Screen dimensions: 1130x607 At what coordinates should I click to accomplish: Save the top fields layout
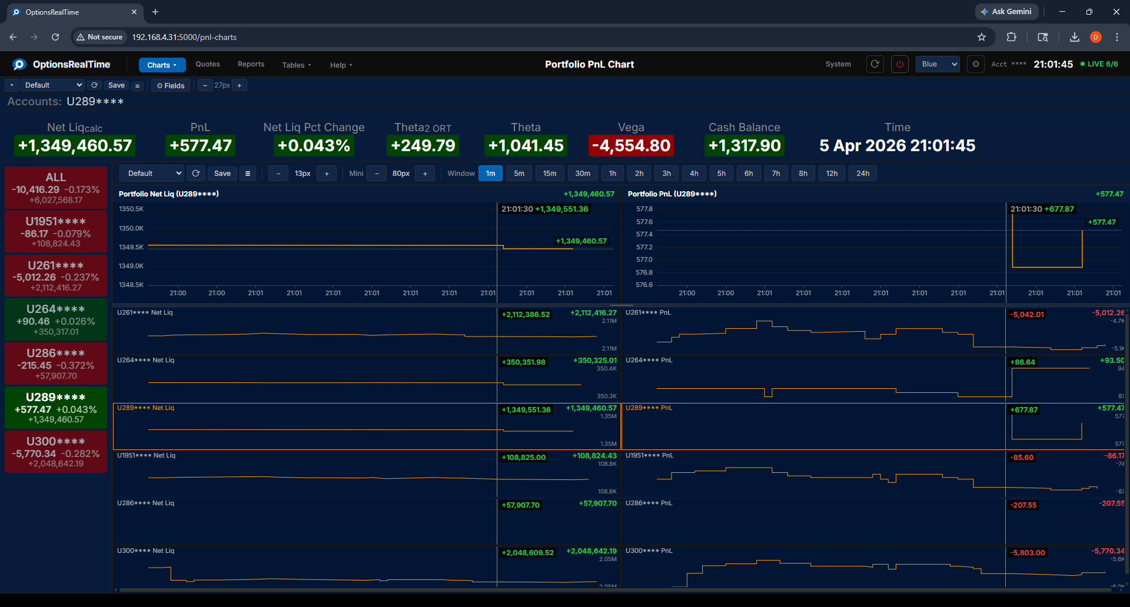[117, 85]
